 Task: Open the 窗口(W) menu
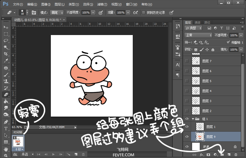[131, 4]
